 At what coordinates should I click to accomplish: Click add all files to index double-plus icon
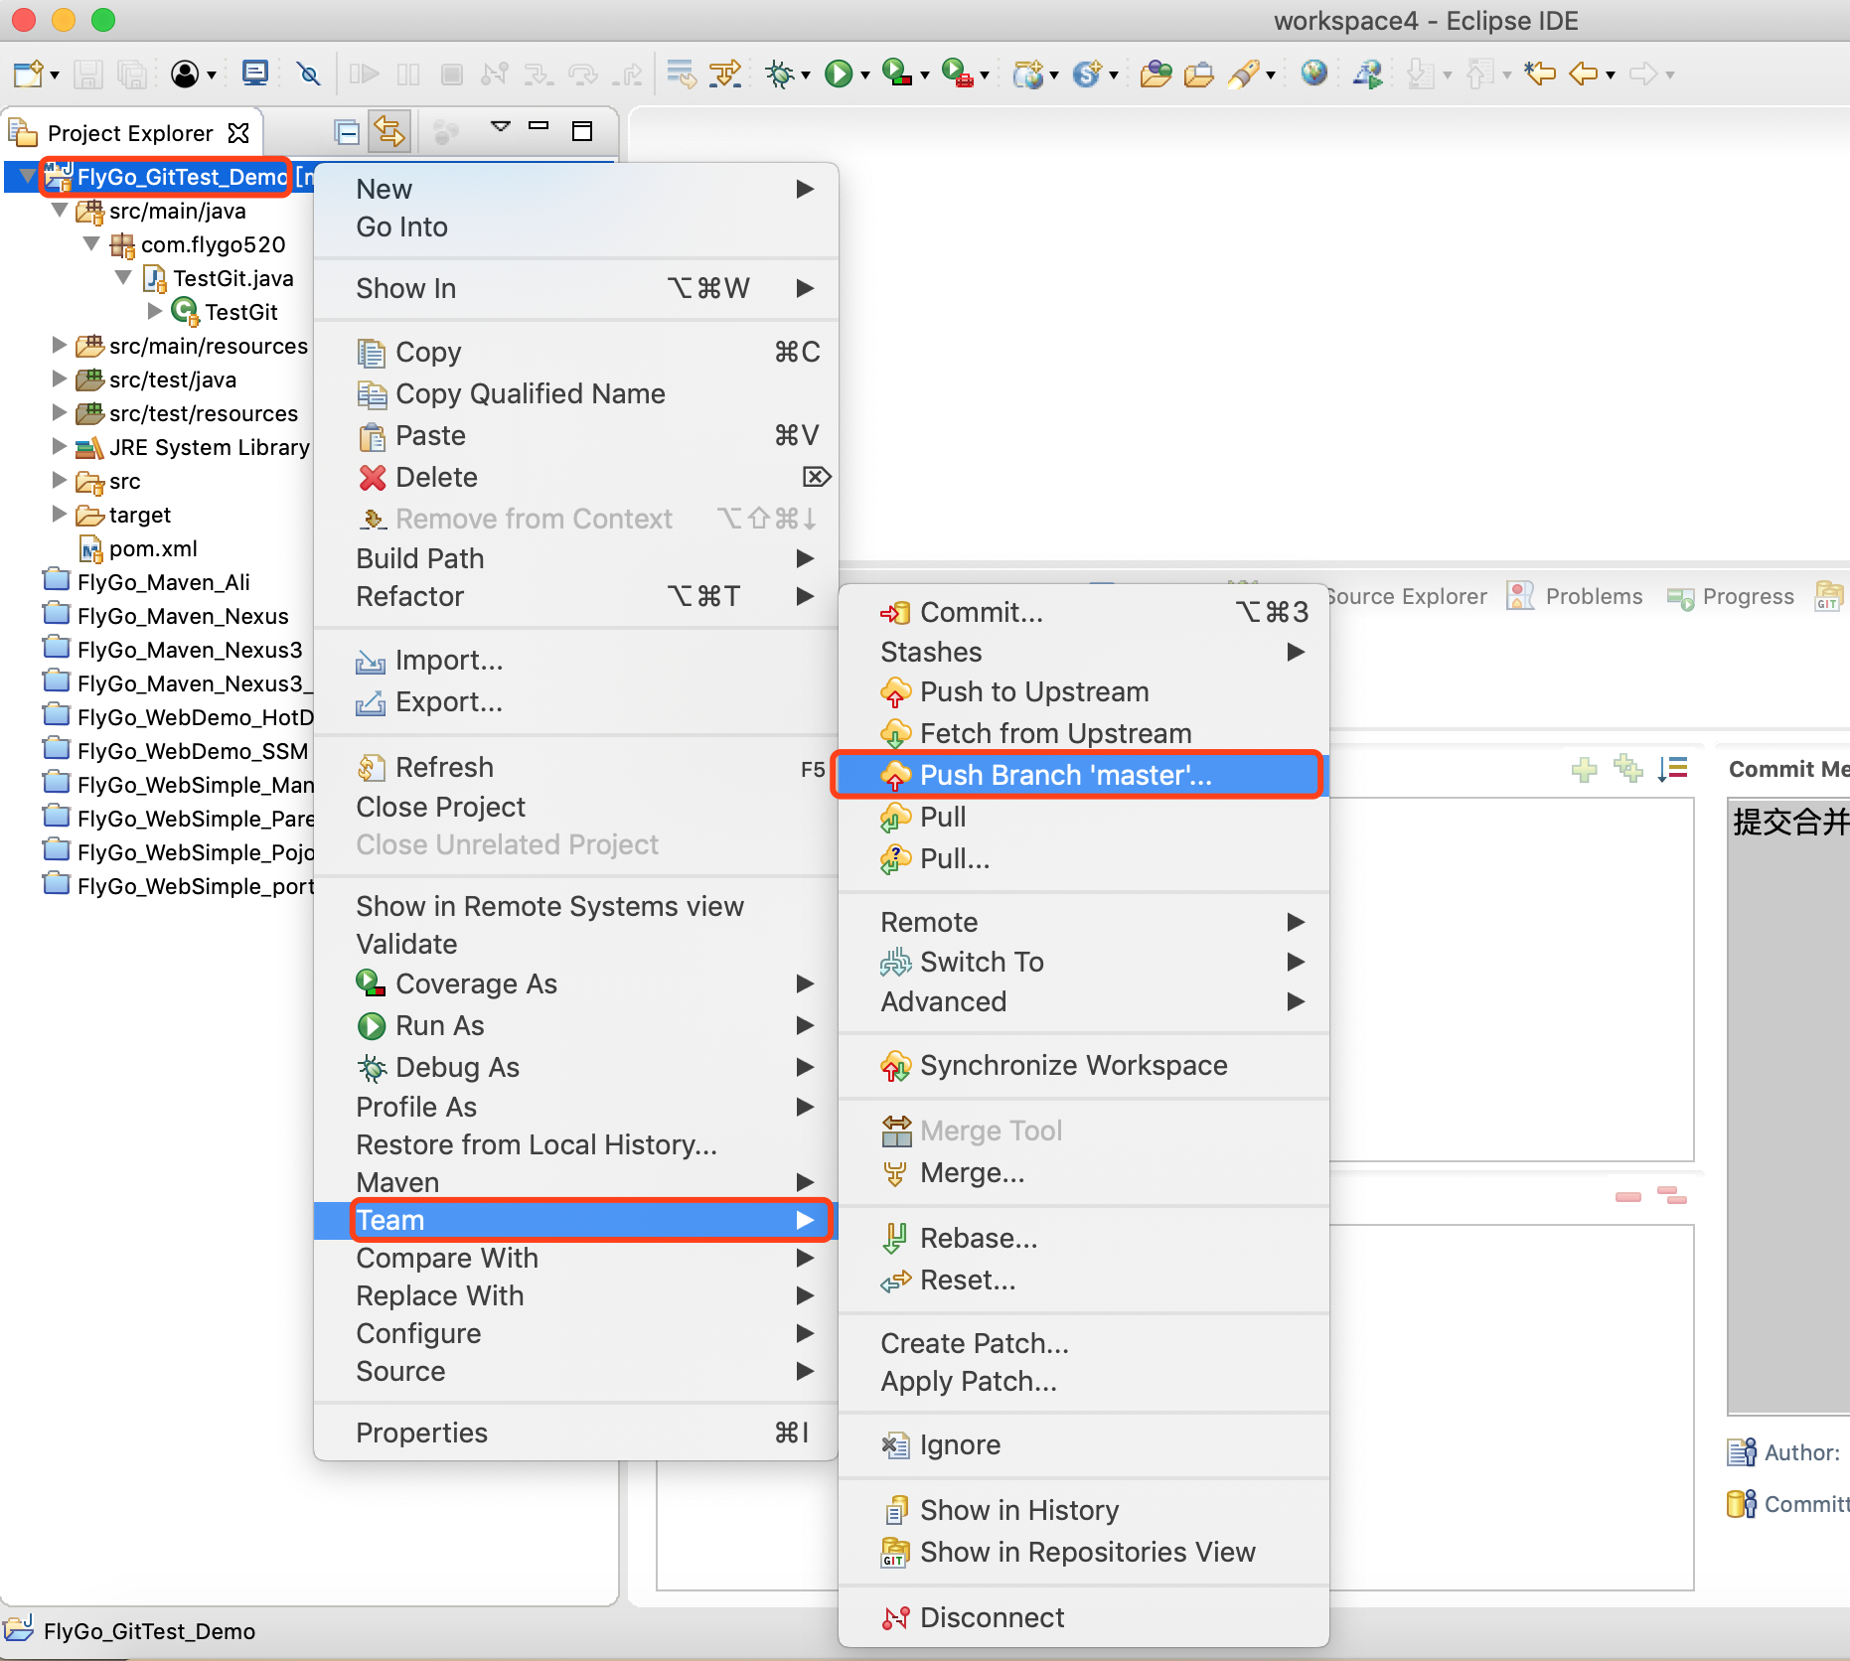click(x=1628, y=768)
